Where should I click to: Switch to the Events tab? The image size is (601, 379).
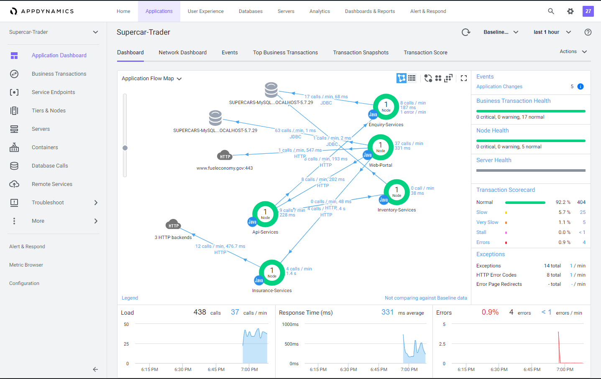pyautogui.click(x=230, y=53)
